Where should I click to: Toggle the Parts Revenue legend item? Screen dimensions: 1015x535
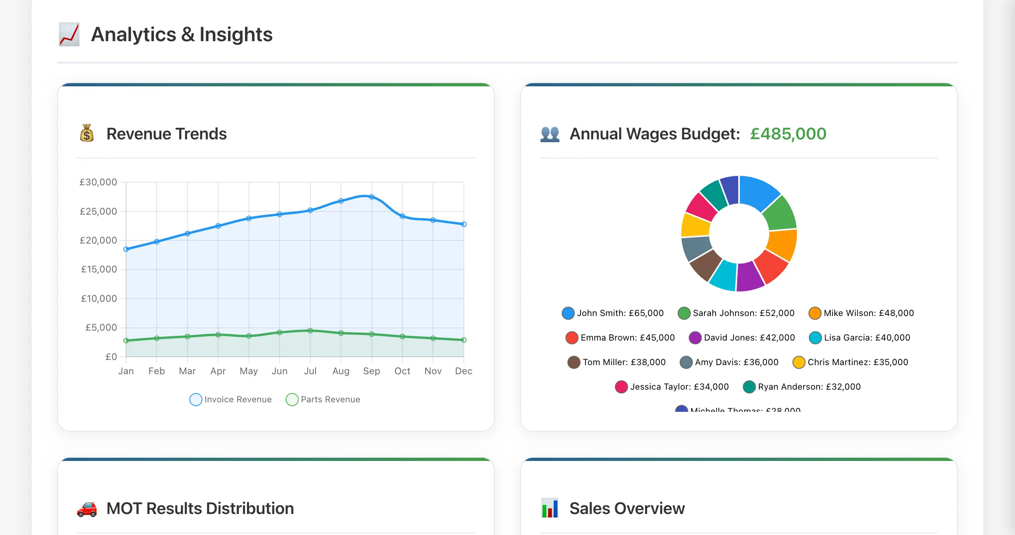323,399
